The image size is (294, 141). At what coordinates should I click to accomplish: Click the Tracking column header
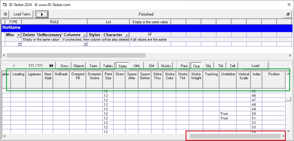pyautogui.click(x=211, y=80)
